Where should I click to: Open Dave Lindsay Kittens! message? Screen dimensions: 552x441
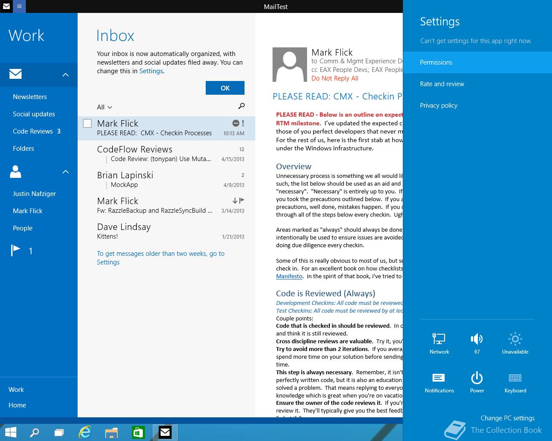pyautogui.click(x=166, y=231)
